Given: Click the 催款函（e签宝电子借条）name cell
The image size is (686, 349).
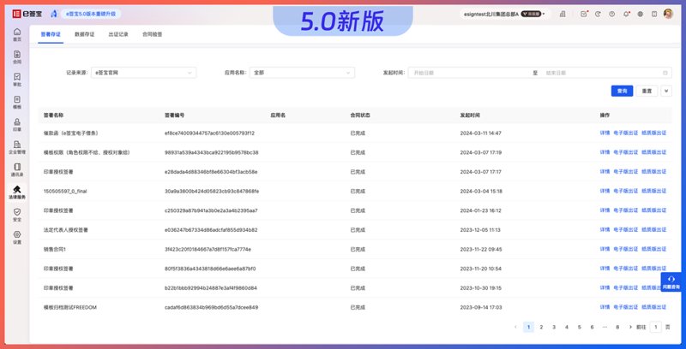Looking at the screenshot, I should click(71, 133).
